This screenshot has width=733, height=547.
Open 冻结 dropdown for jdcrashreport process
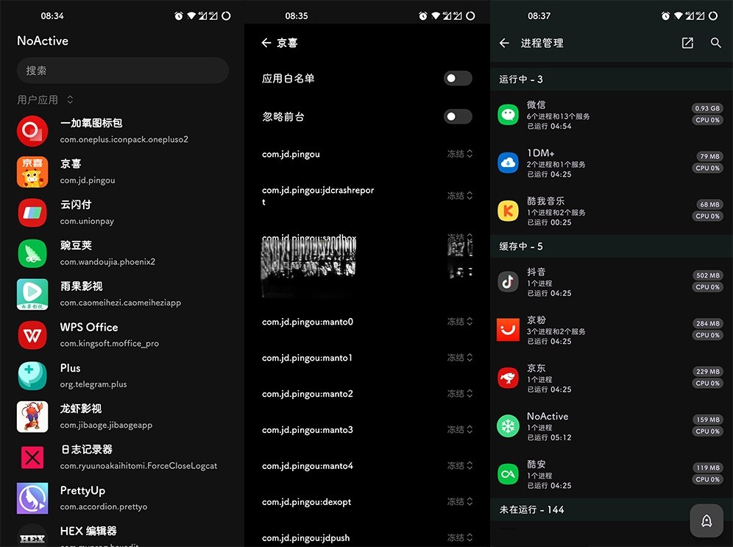pos(460,195)
